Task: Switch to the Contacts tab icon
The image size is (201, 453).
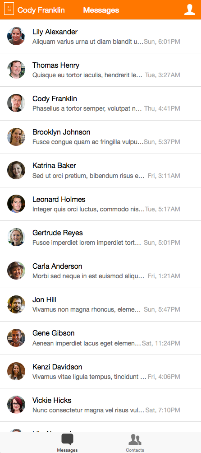Action: tap(135, 440)
